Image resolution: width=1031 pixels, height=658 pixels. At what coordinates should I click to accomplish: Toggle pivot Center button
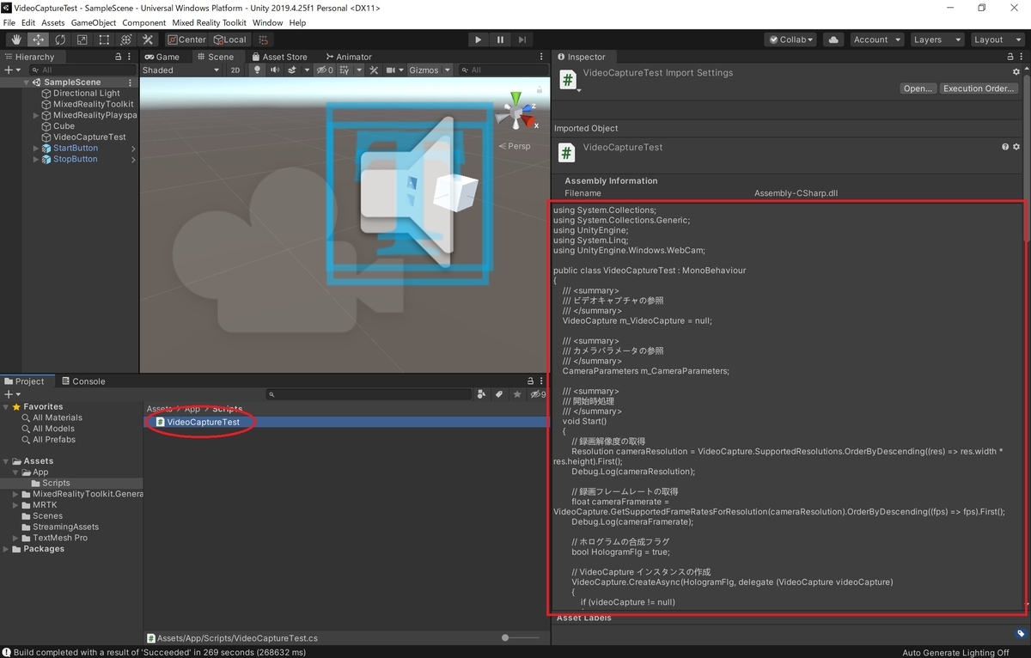tap(186, 40)
